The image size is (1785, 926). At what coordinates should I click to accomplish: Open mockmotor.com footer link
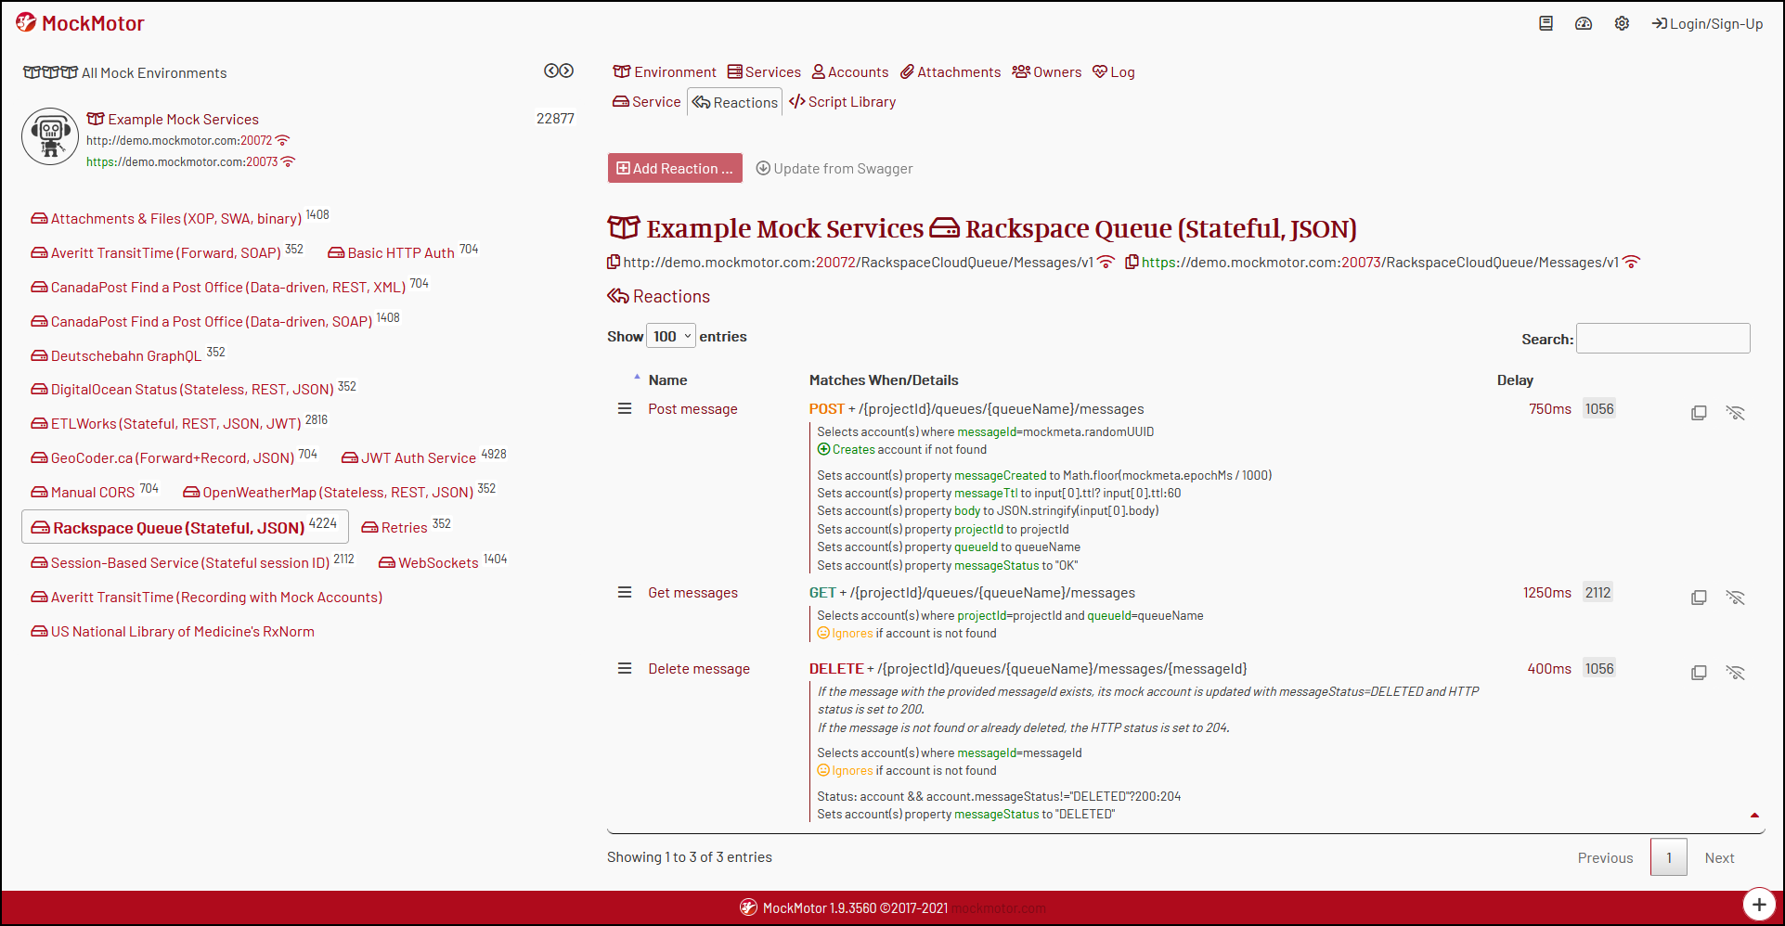[999, 908]
